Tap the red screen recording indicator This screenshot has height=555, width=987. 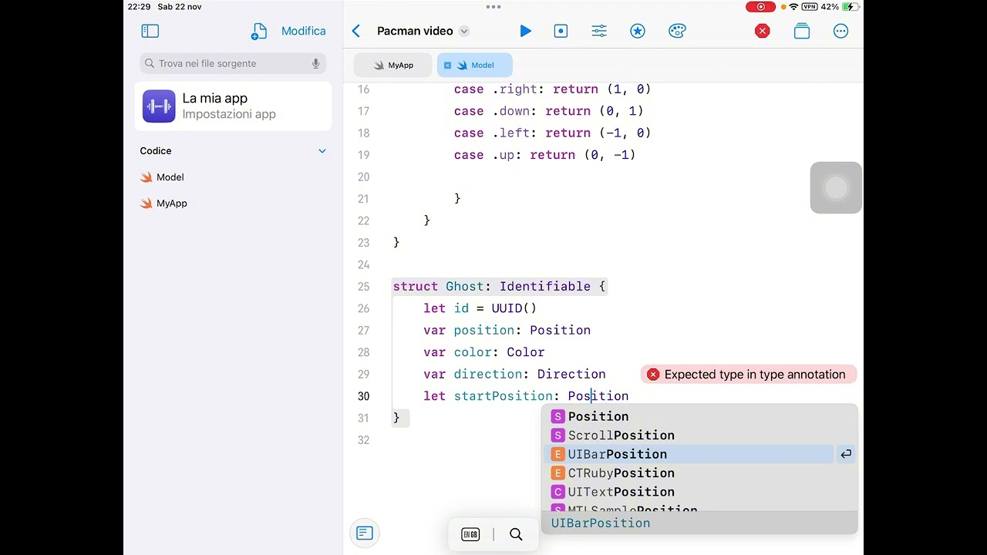tap(761, 7)
